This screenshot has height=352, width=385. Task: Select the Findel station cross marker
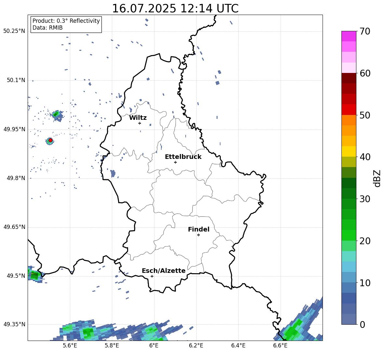click(198, 235)
